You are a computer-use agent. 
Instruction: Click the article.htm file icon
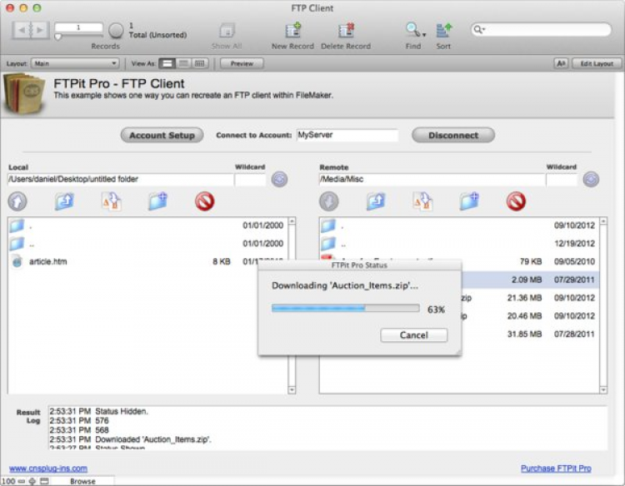17,261
